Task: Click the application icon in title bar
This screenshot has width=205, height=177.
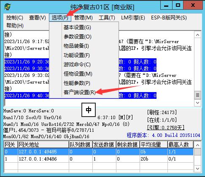Action: 7,7
